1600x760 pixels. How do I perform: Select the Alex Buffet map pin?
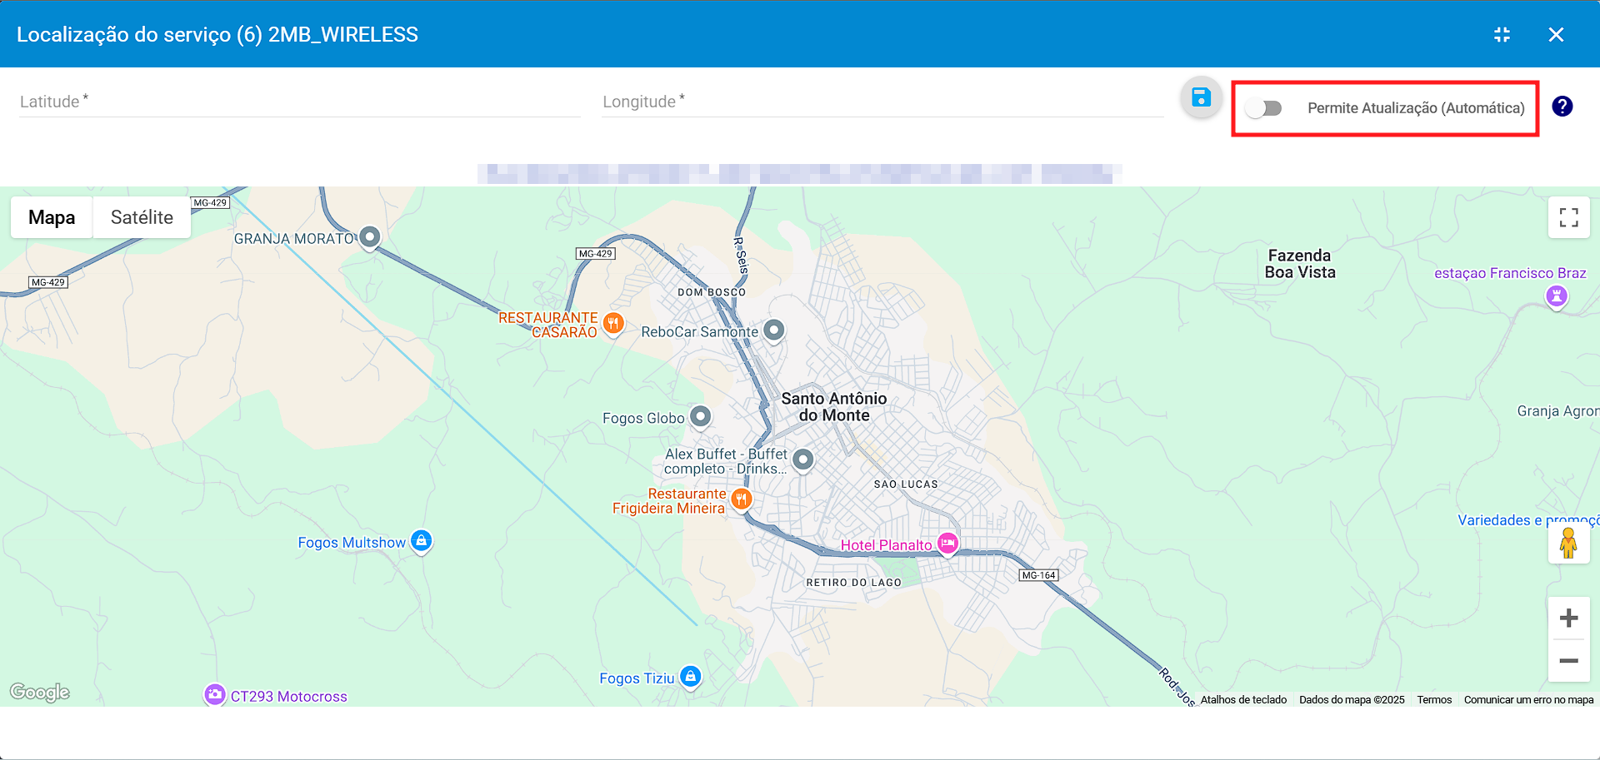[x=802, y=459]
